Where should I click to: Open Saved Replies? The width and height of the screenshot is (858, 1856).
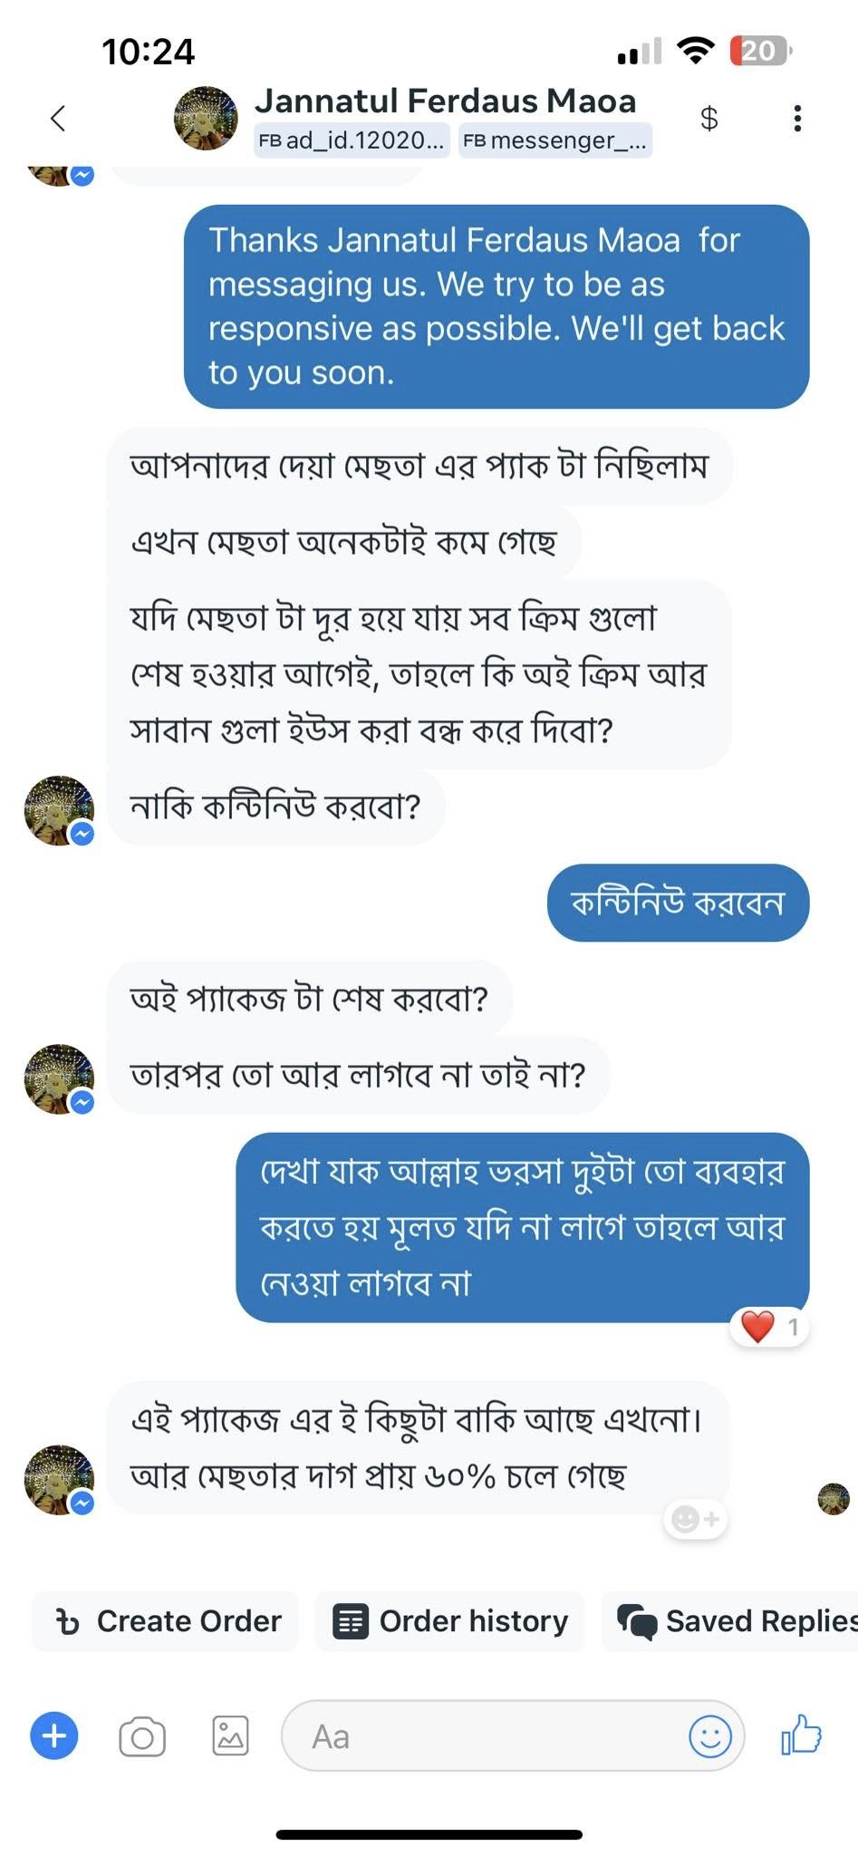[x=734, y=1621]
